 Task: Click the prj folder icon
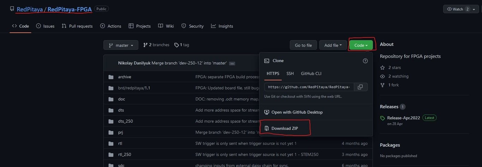pyautogui.click(x=111, y=132)
